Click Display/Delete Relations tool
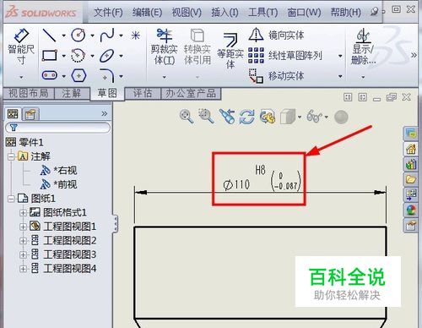Screen dimensions: 422x328 363,46
